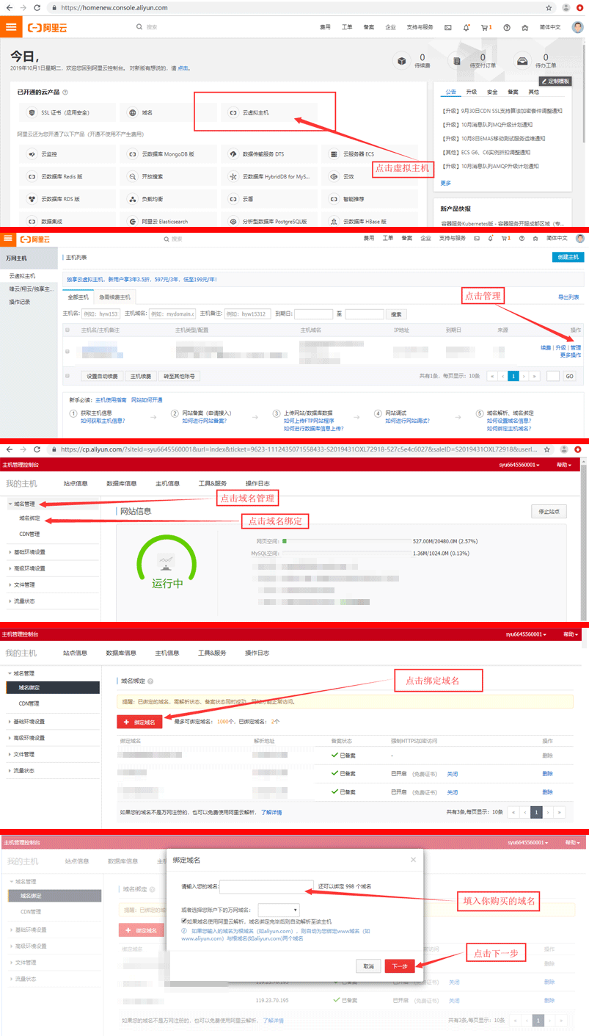Click the 停止站点 button
The height and width of the screenshot is (1036, 589).
pos(549,512)
